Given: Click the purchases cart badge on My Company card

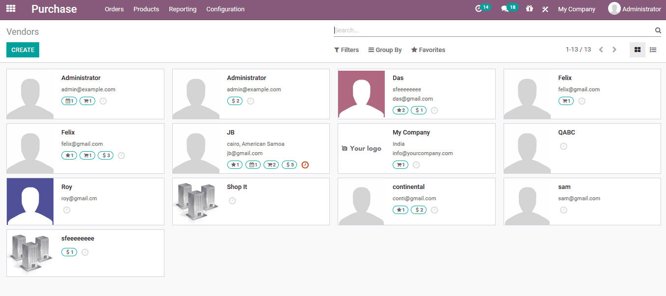Looking at the screenshot, I should [400, 164].
